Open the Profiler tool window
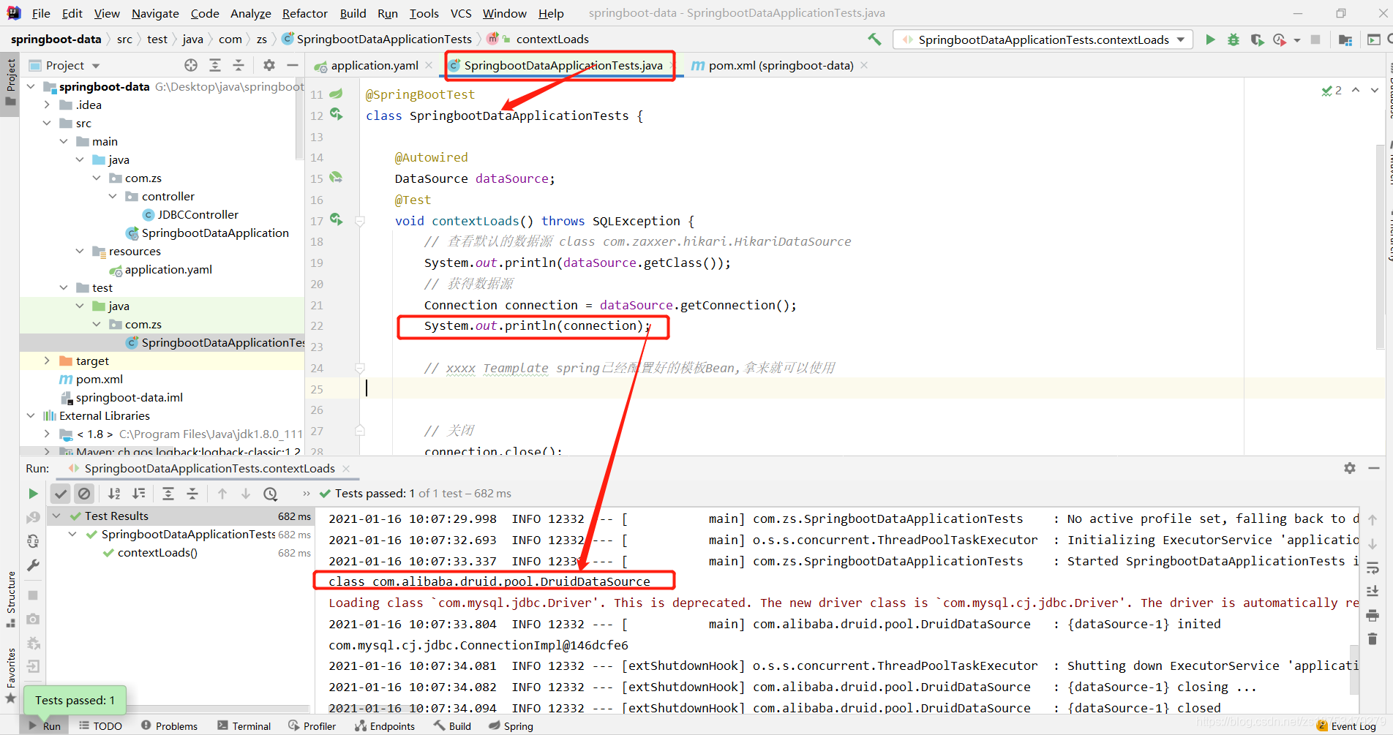Screen dimensions: 1393x735 pyautogui.click(x=312, y=725)
